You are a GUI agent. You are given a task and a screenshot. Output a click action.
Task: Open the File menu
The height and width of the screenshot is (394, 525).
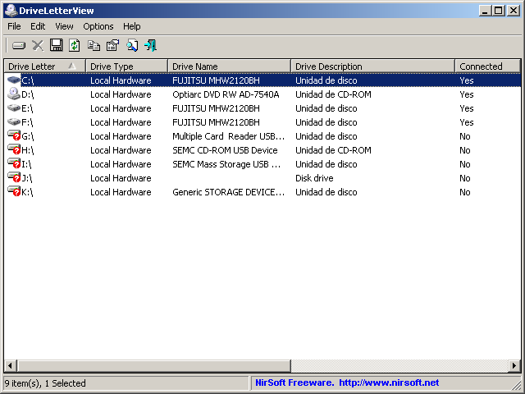pos(14,26)
